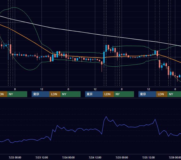Click the green lower Bollinger band trough on 7/23
Image resolution: width=181 pixels, height=160 pixels.
[30, 70]
